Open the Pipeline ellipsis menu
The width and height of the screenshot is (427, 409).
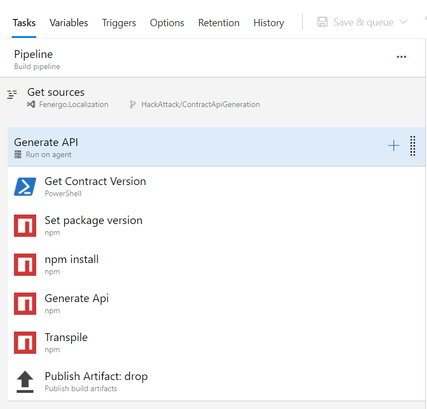click(401, 57)
